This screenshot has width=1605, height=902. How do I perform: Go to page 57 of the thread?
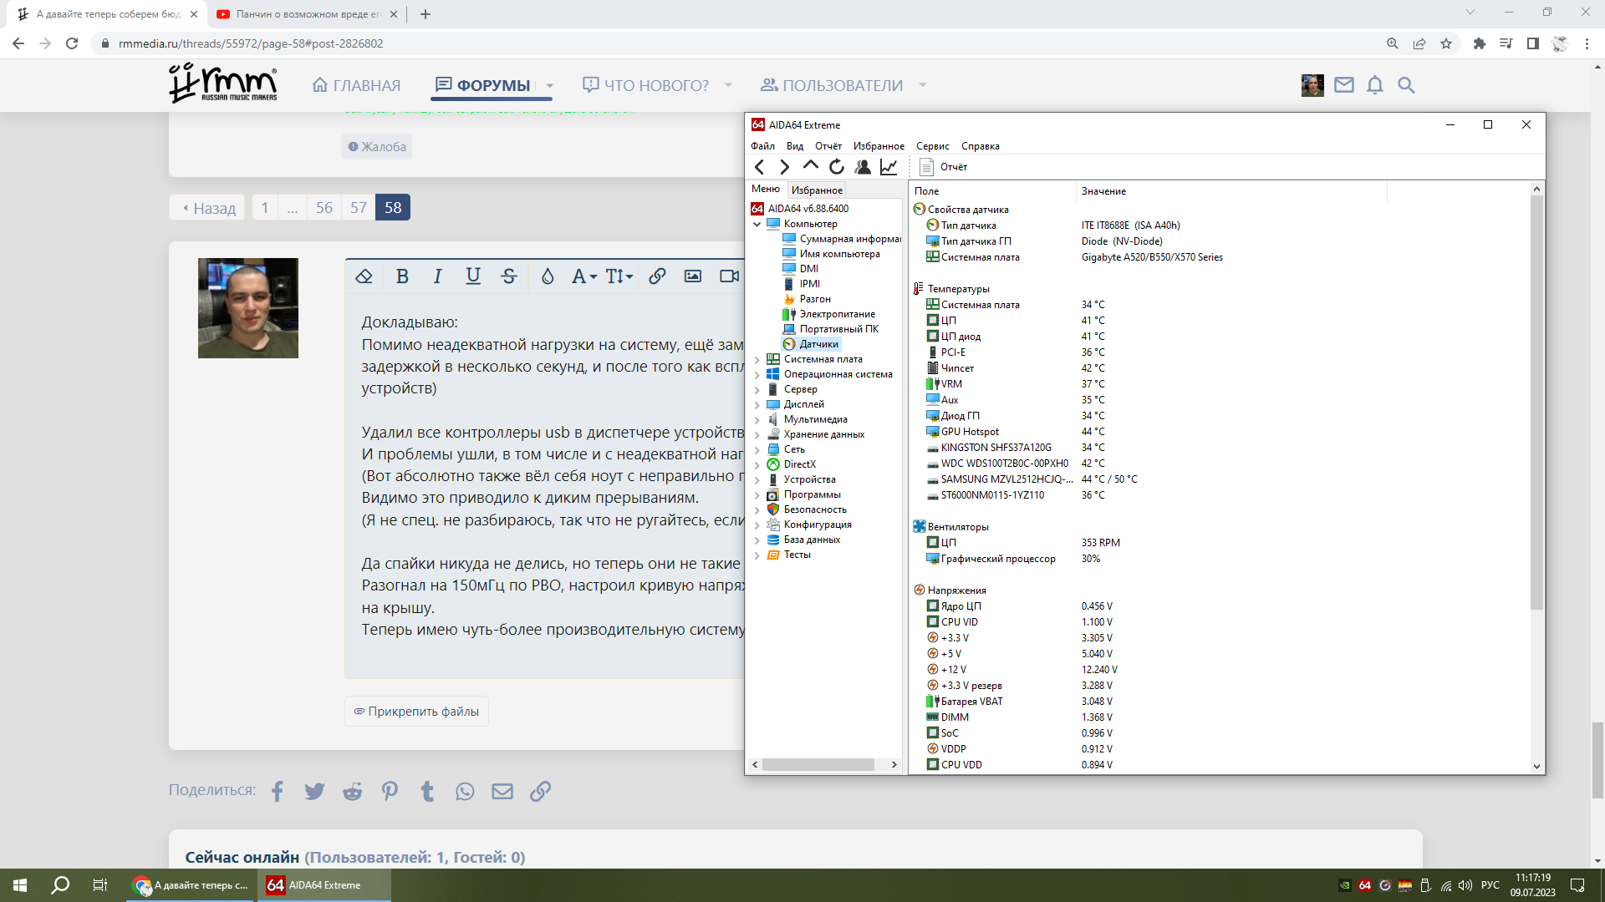pos(359,208)
